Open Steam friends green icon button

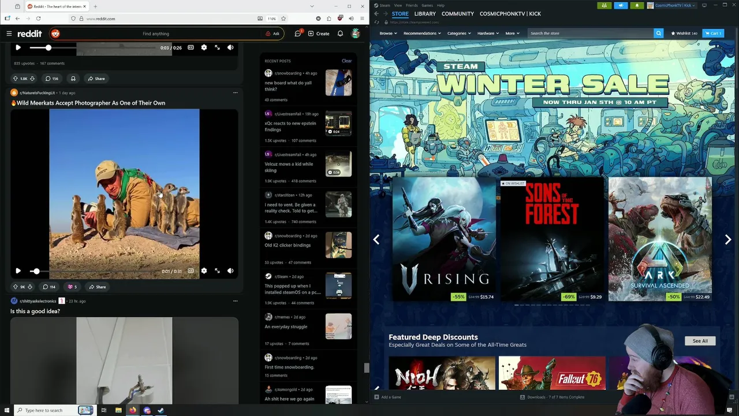point(604,5)
